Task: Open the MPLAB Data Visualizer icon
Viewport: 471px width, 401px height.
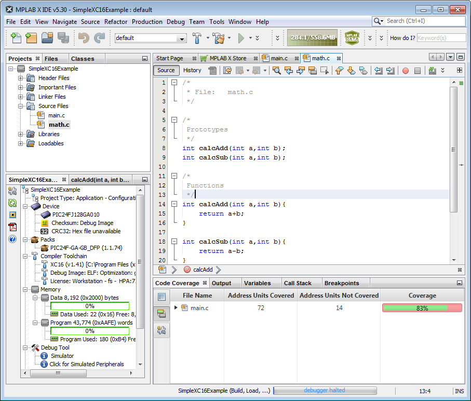Action: pos(352,38)
